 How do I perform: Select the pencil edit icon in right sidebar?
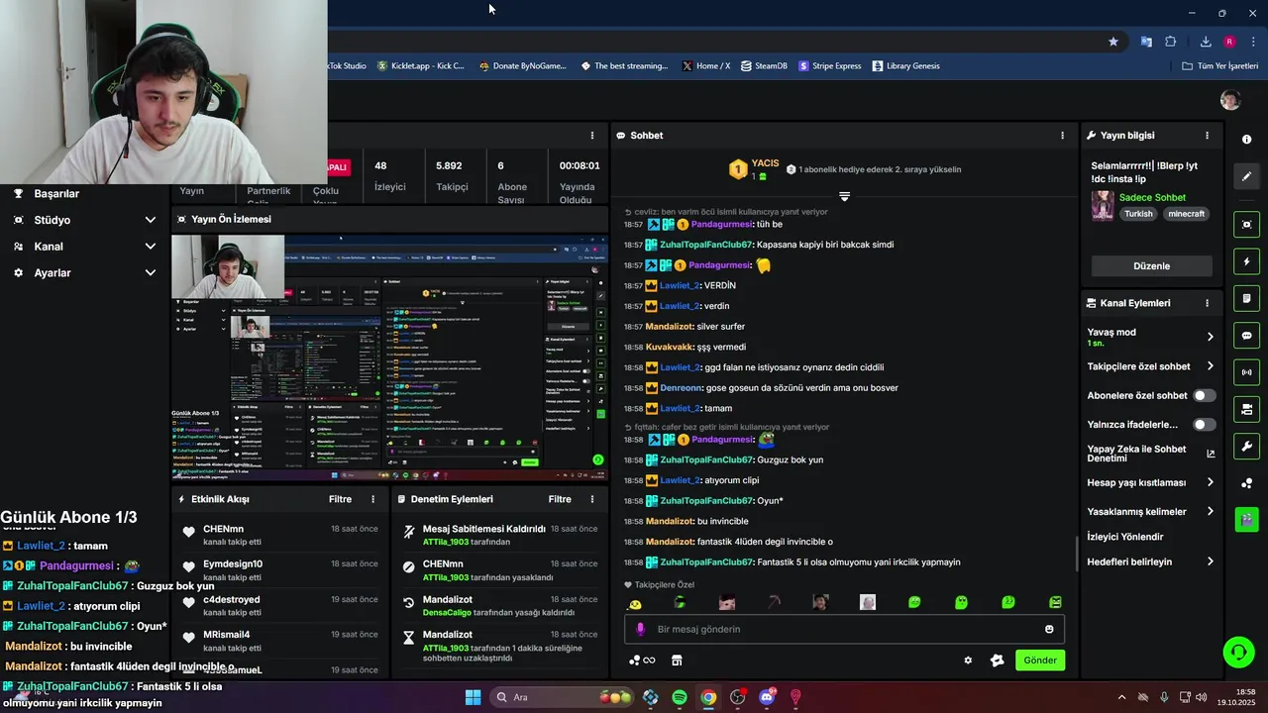(x=1246, y=176)
